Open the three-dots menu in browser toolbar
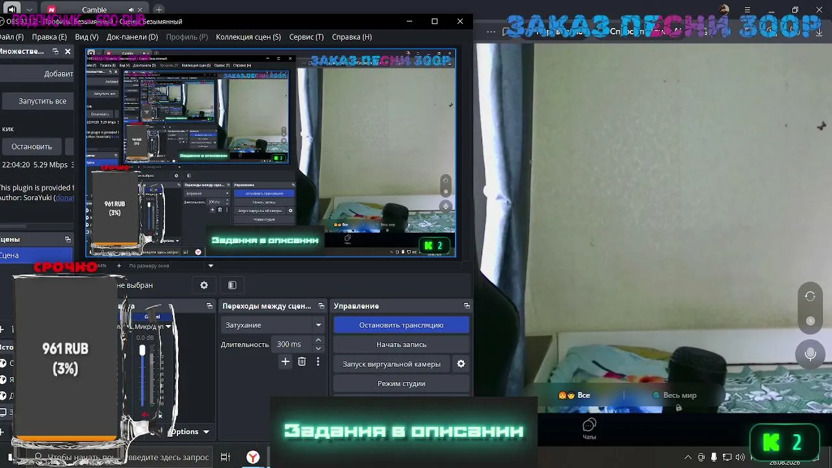The height and width of the screenshot is (468, 832). click(491, 31)
